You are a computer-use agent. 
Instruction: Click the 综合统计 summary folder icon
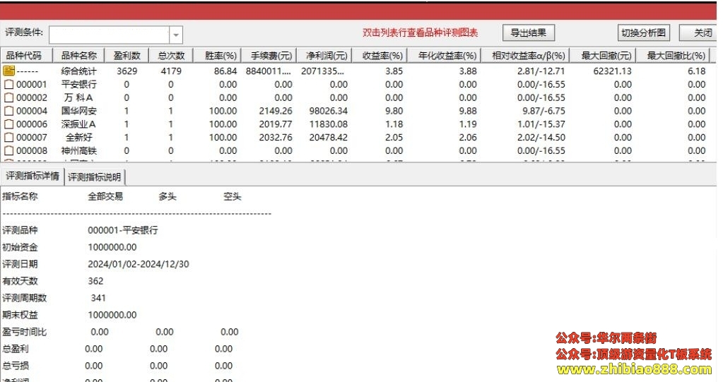(8, 71)
